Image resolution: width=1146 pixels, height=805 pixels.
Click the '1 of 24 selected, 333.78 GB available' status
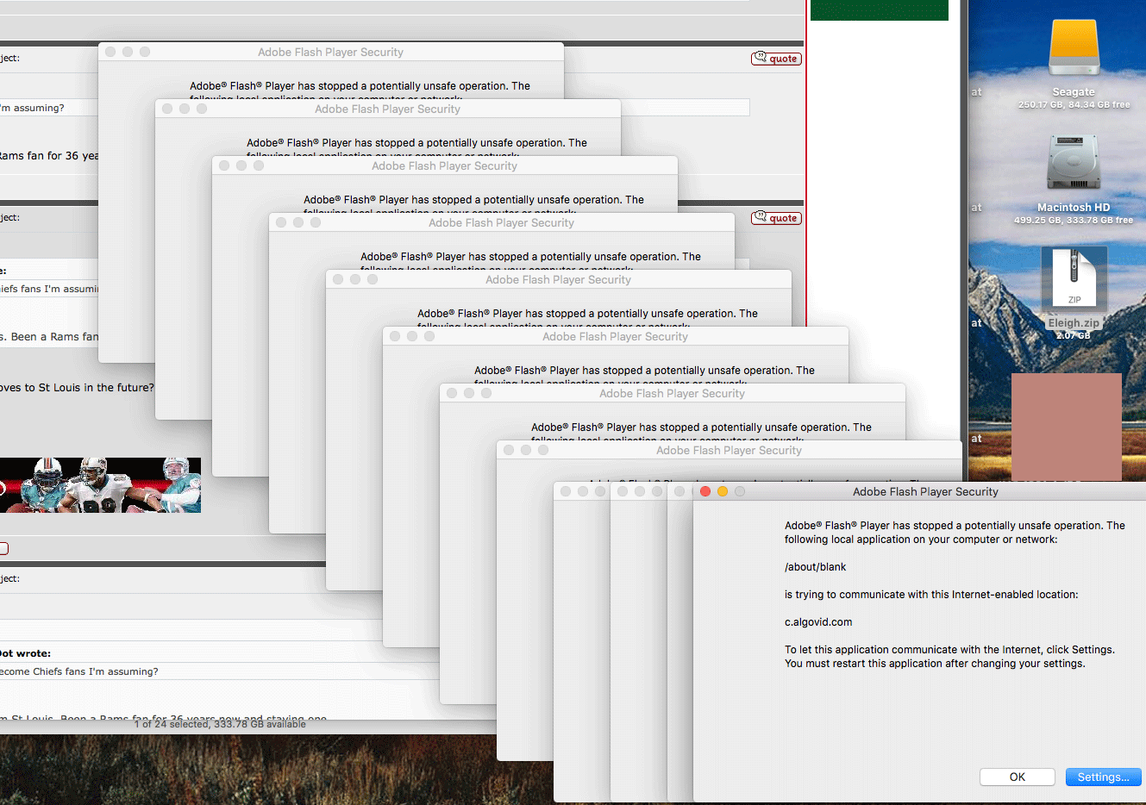pos(220,724)
